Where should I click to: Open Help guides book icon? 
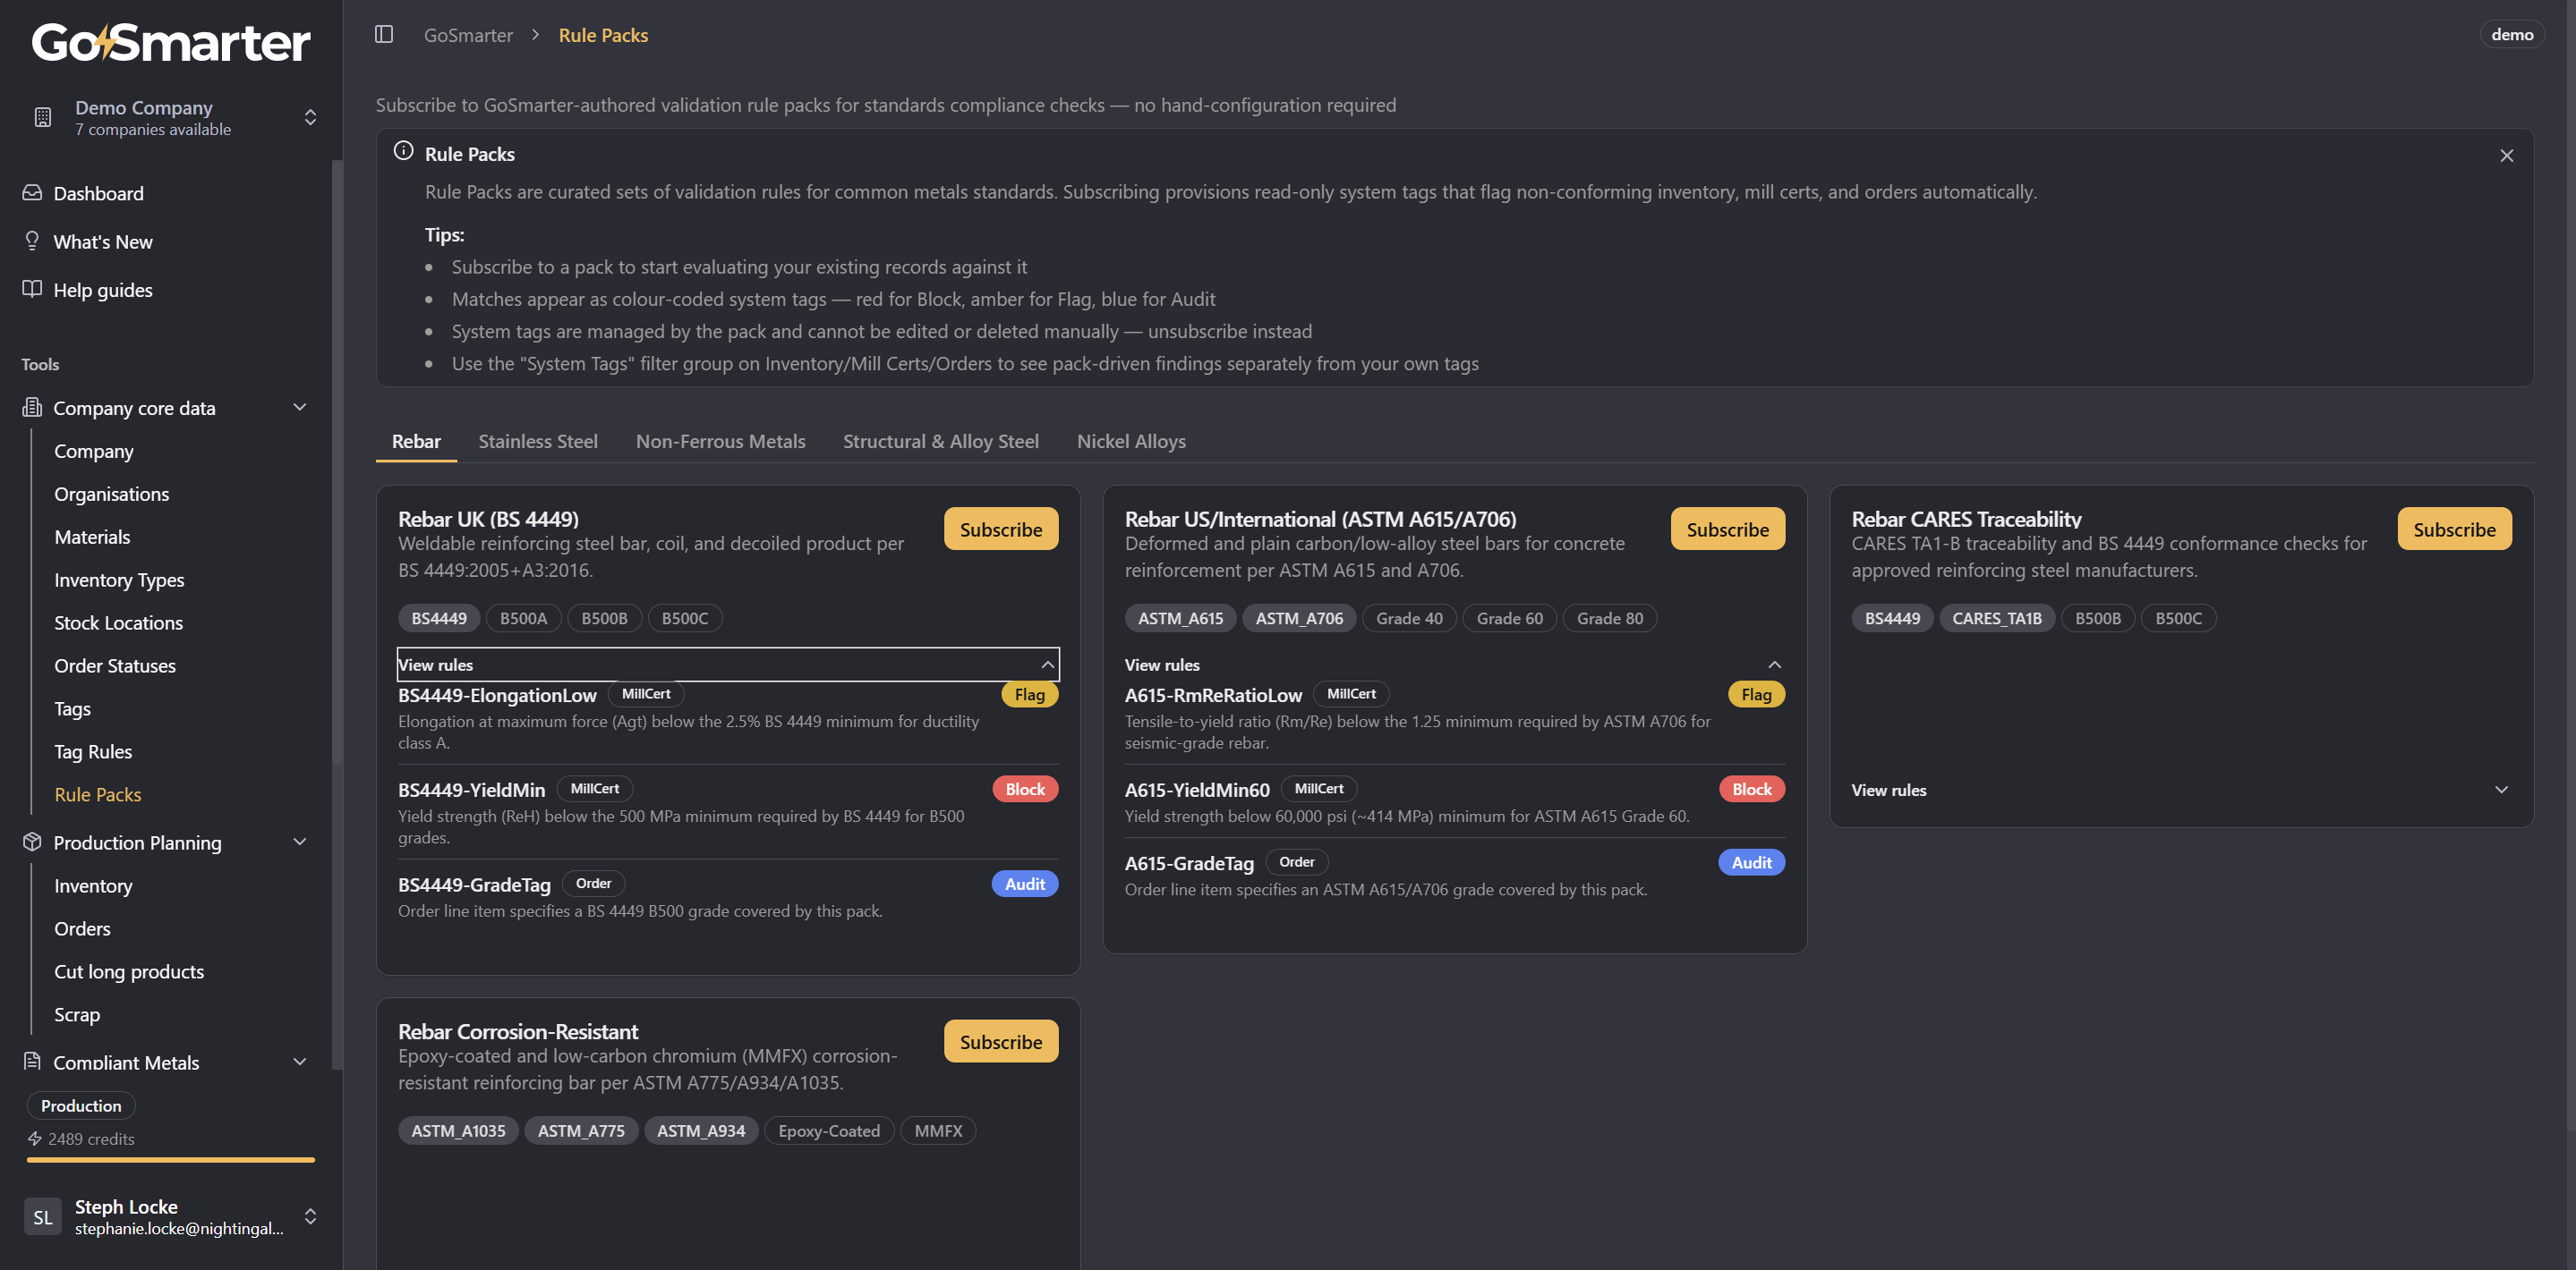tap(32, 289)
